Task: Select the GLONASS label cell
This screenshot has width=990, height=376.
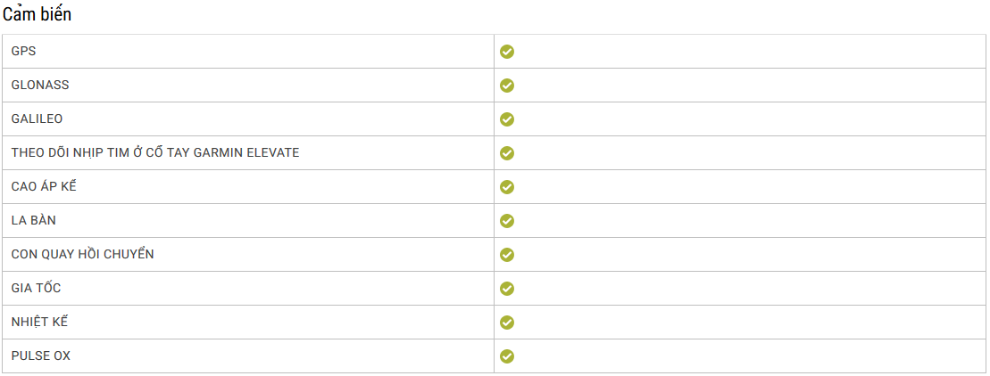Action: (247, 86)
